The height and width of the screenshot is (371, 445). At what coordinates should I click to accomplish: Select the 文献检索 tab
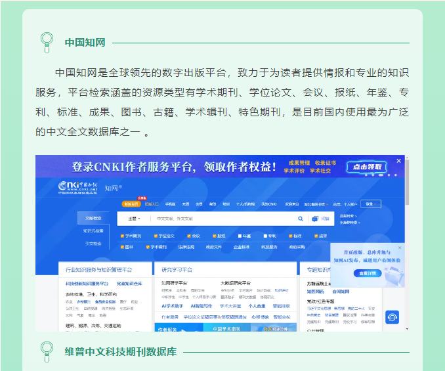(93, 218)
